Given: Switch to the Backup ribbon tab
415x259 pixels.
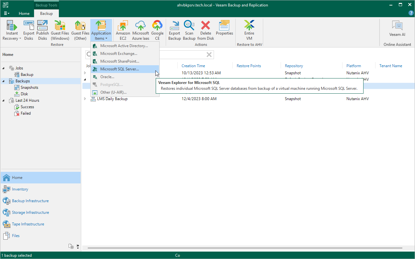Looking at the screenshot, I should point(46,14).
